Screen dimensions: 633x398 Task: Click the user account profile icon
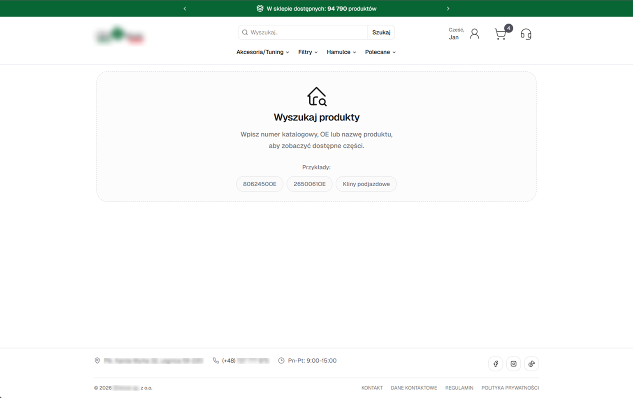pyautogui.click(x=474, y=34)
